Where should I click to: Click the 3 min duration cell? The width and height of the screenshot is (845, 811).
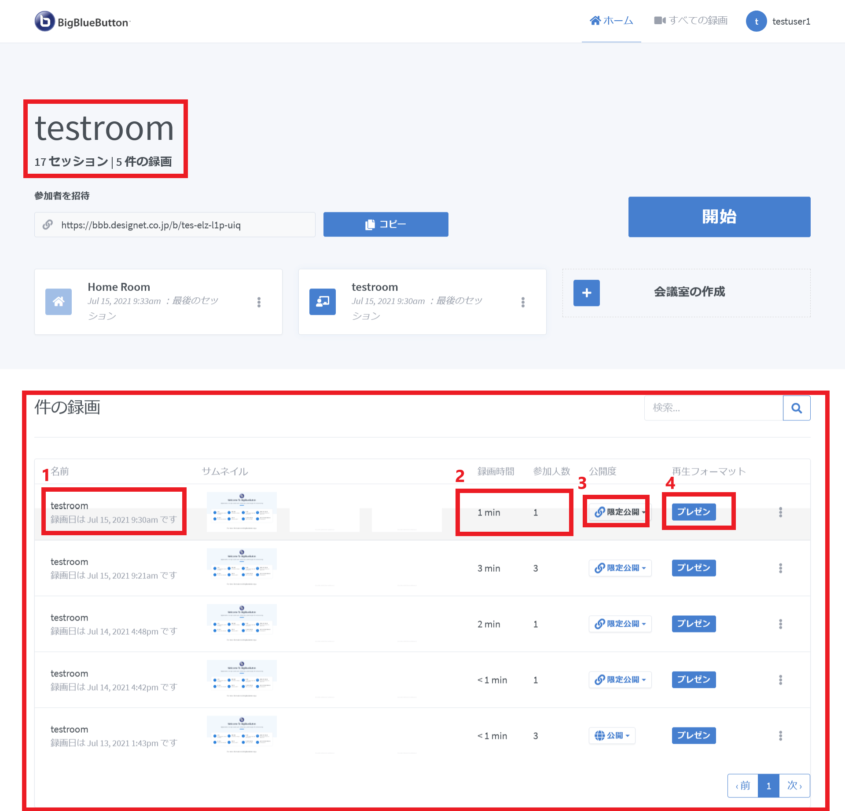click(489, 568)
